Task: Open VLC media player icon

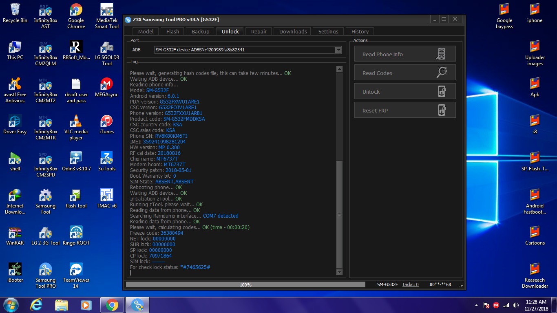Action: click(76, 128)
